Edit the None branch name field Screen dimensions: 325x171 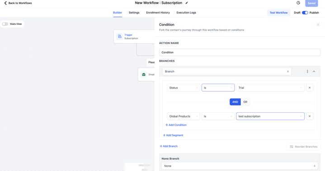coord(240,166)
